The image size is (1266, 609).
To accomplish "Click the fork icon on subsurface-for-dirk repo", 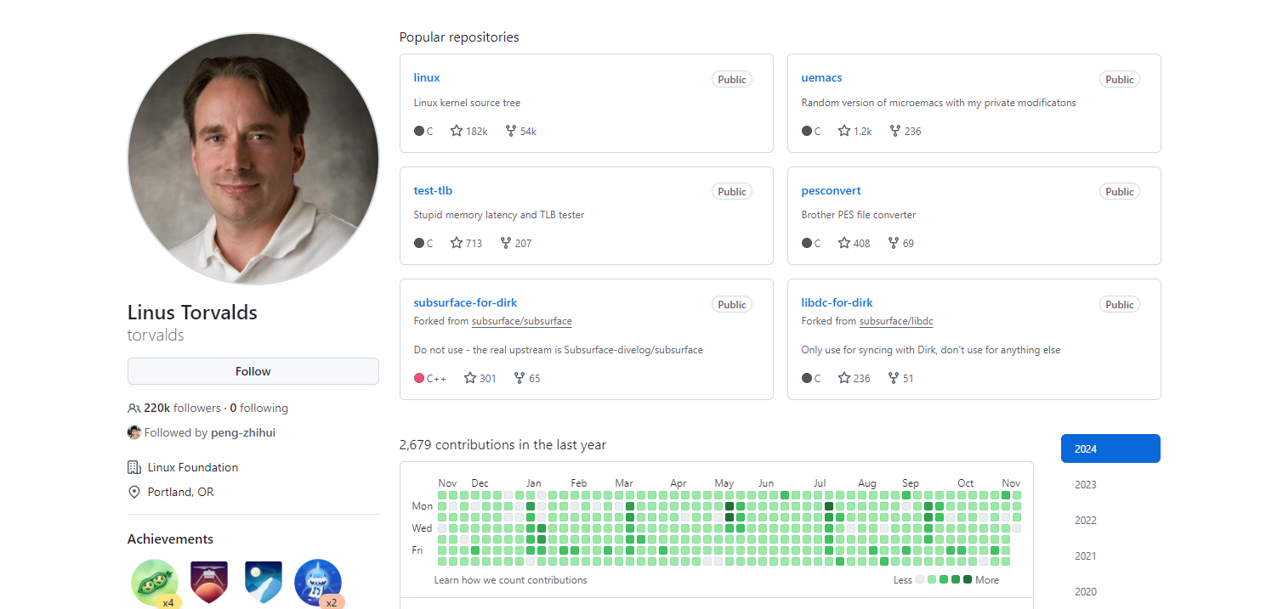I will point(519,378).
